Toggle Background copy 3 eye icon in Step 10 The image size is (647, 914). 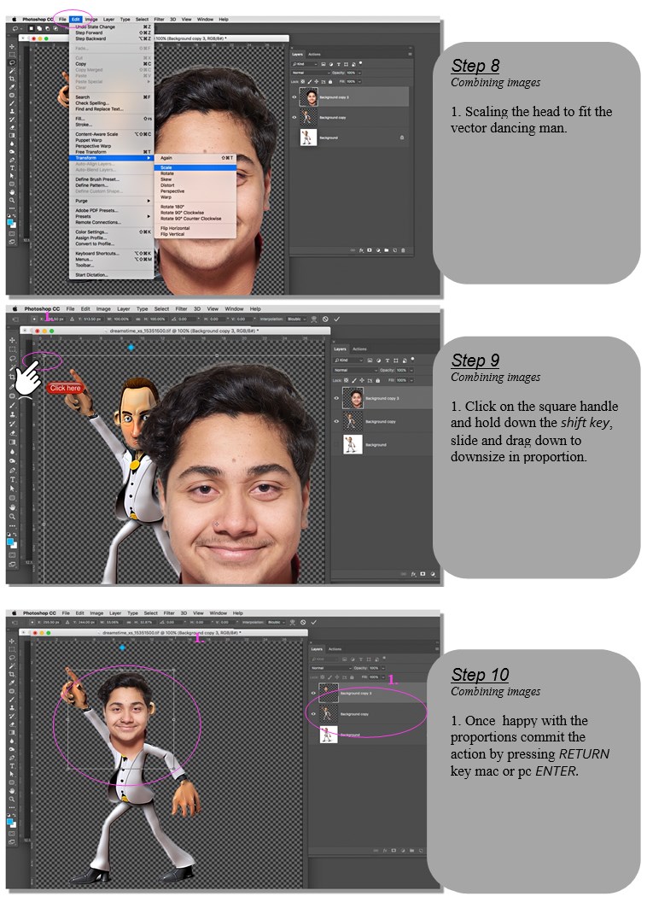pyautogui.click(x=313, y=693)
